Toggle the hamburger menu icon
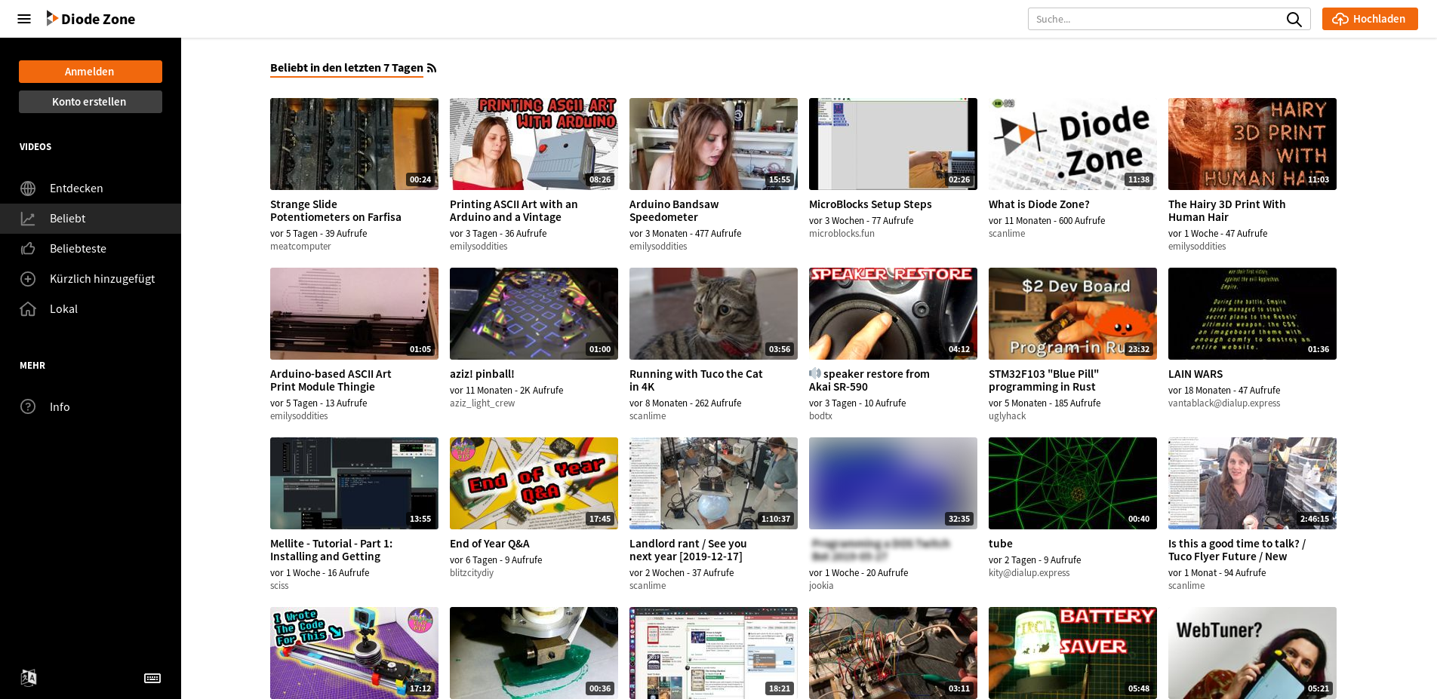1437x699 pixels. click(24, 19)
